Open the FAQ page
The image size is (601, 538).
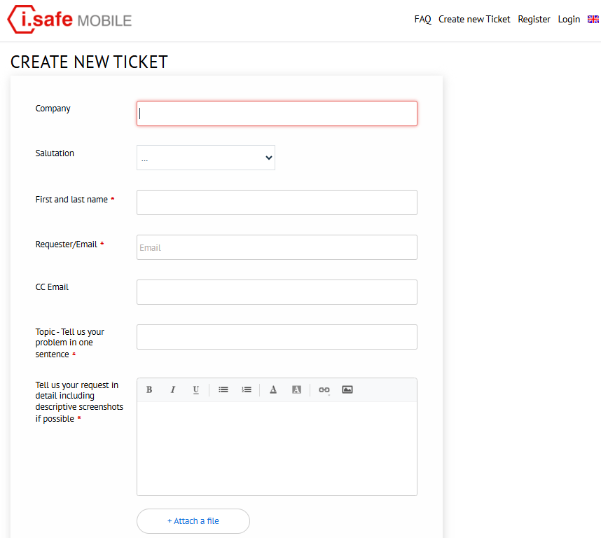[422, 19]
